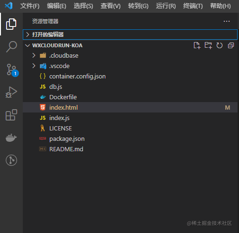Click the New Folder icon

tap(208, 45)
